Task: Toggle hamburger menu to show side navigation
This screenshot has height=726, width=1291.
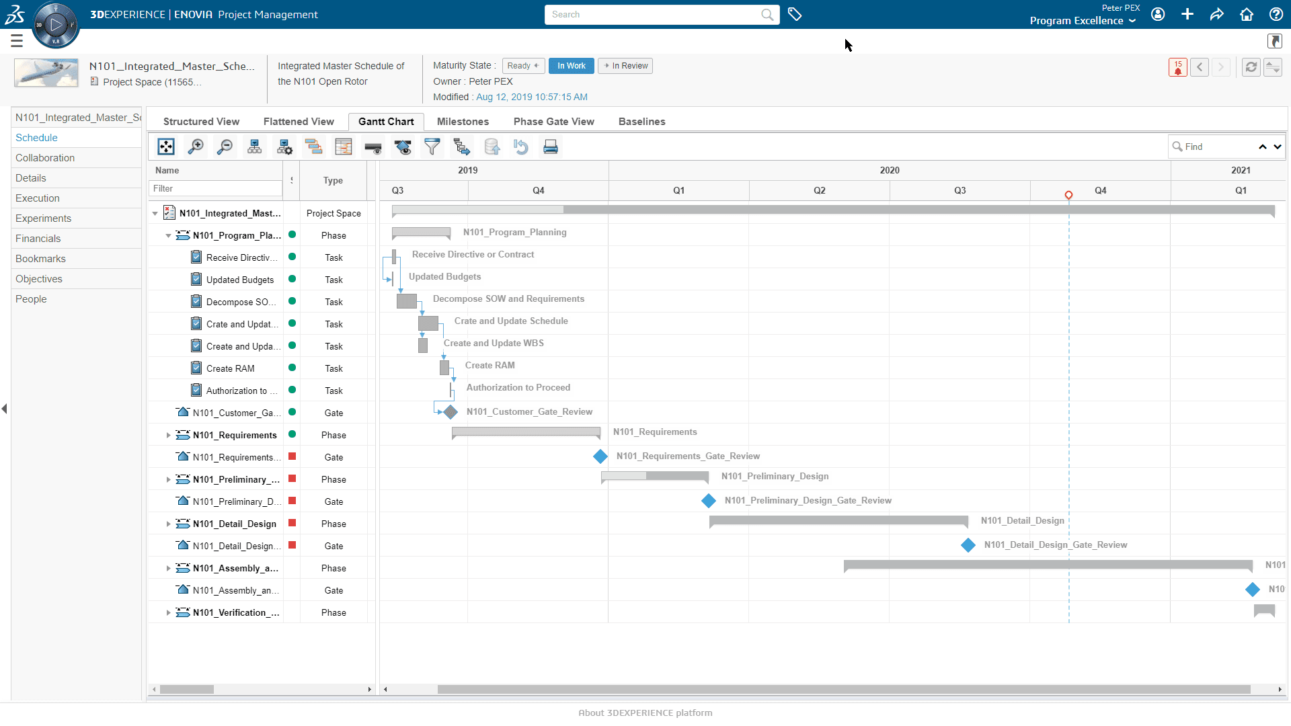Action: [17, 41]
